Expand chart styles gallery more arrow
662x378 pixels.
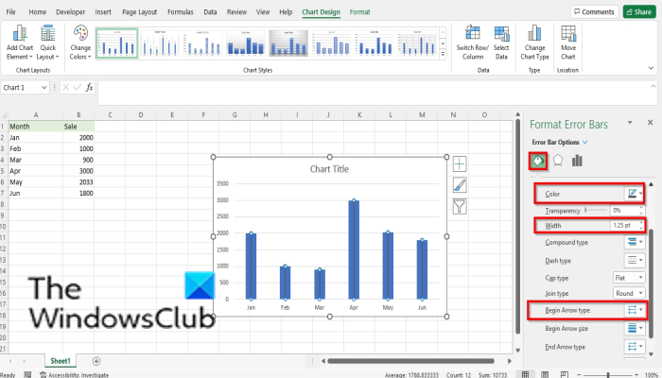[x=443, y=55]
